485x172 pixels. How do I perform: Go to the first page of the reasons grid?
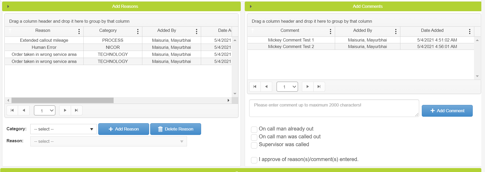tap(12, 110)
